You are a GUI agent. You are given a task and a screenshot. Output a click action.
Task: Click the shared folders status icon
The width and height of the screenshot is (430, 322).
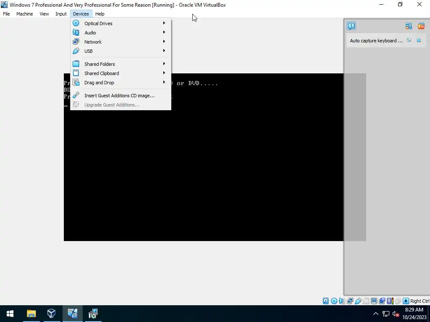(x=366, y=301)
